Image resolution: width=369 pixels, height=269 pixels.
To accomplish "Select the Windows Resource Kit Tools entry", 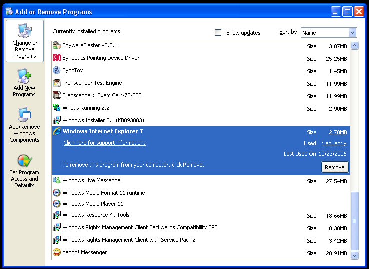I will tap(201, 215).
